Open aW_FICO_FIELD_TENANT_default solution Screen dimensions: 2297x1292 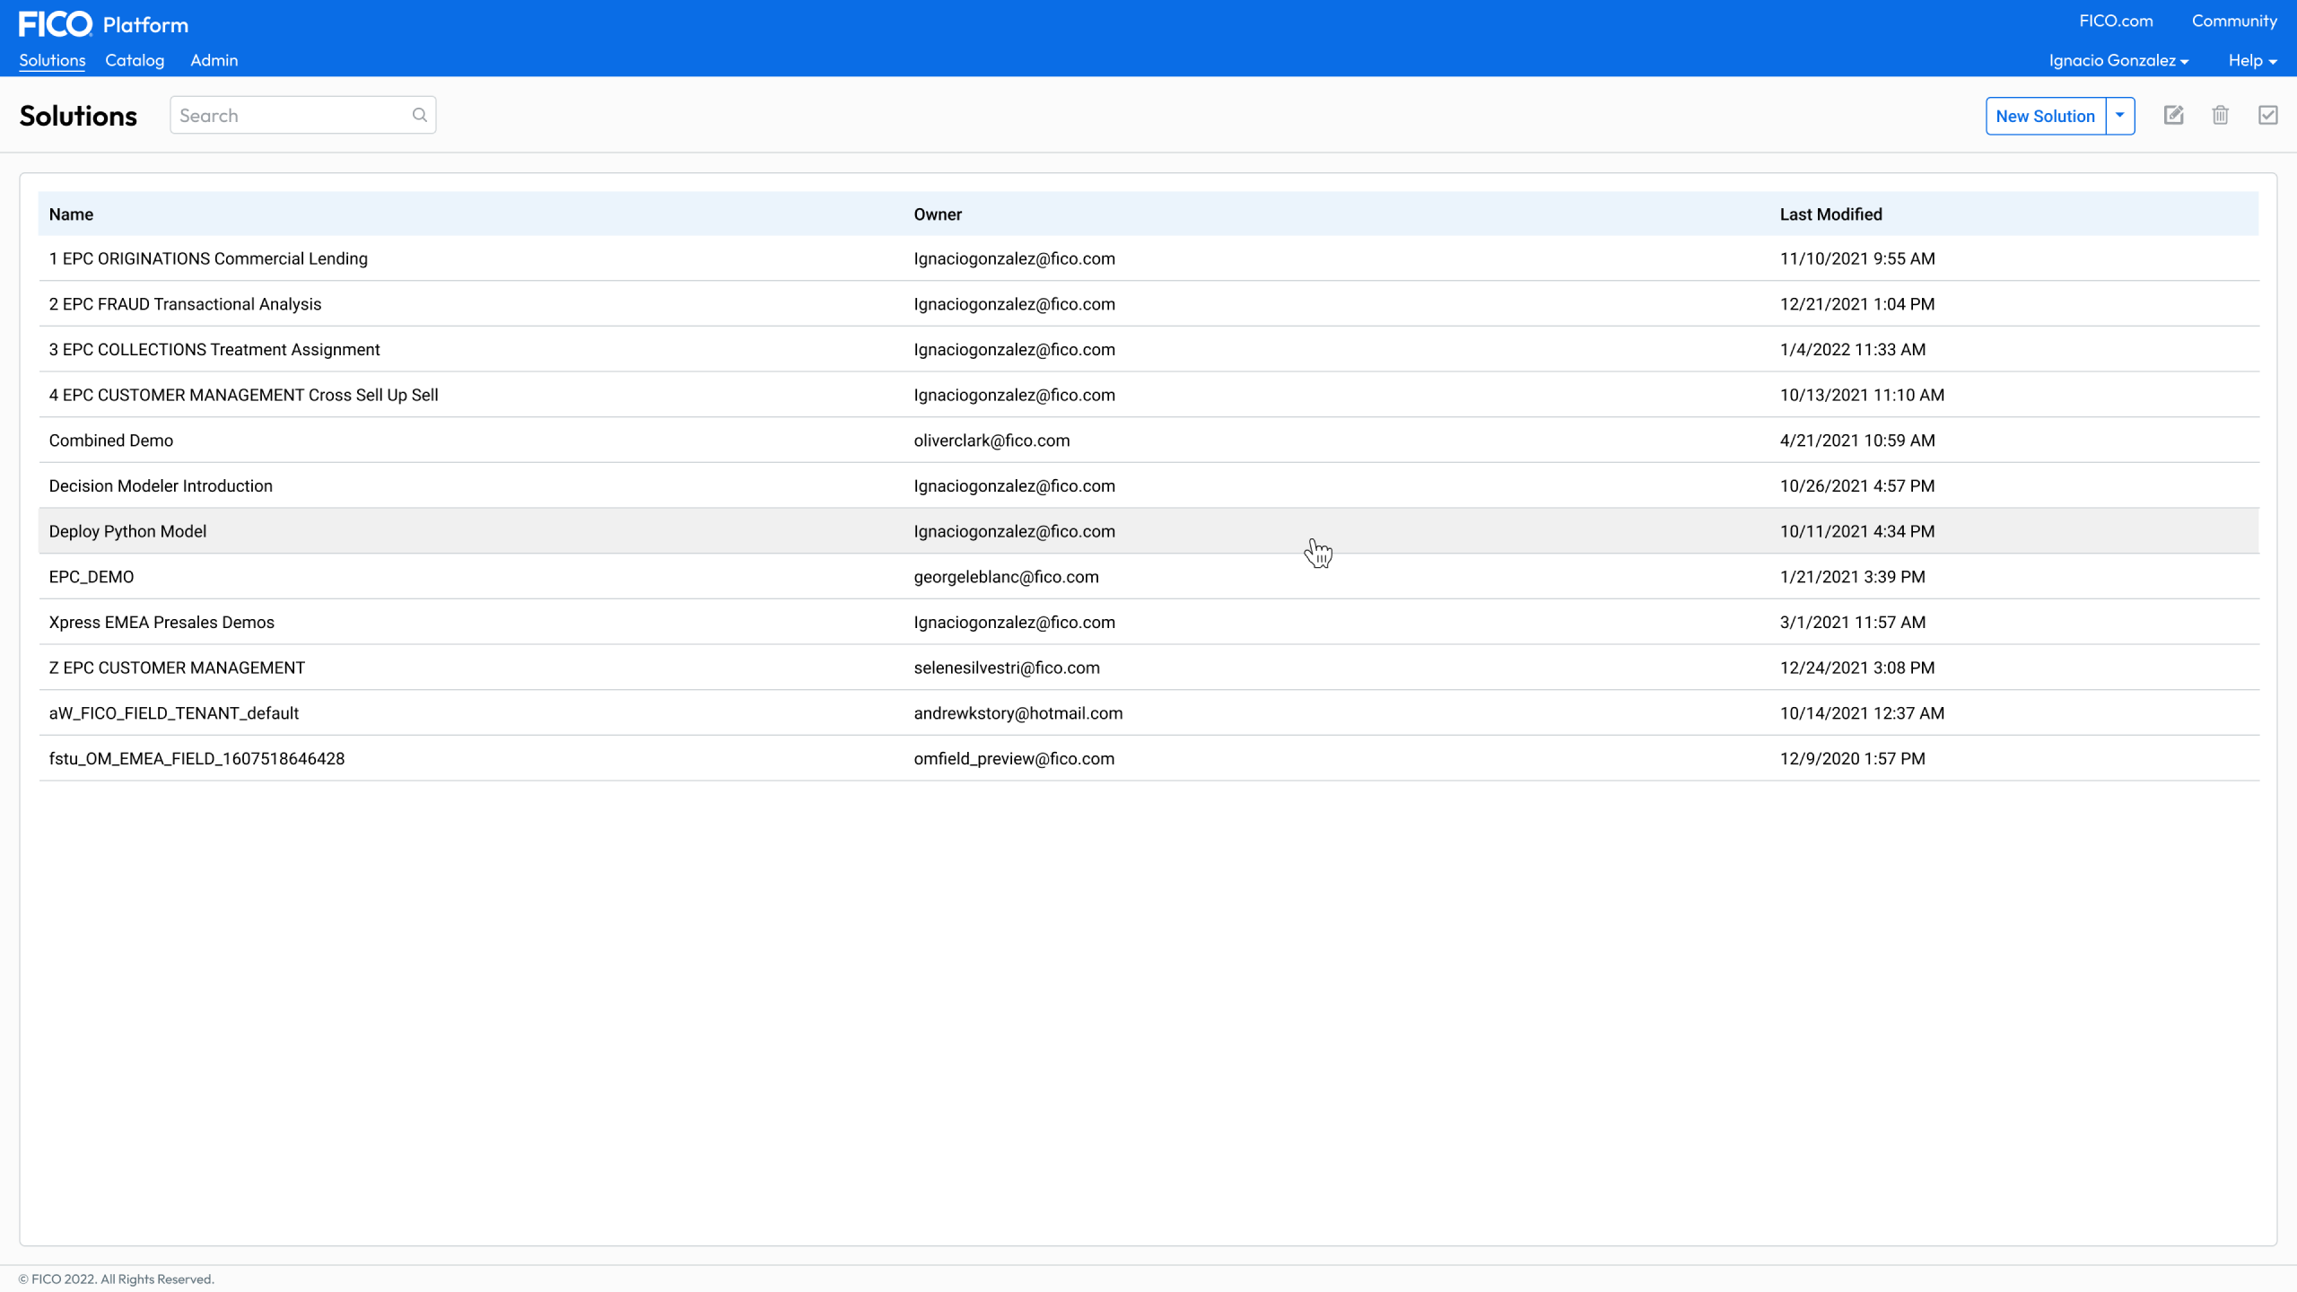pos(174,713)
